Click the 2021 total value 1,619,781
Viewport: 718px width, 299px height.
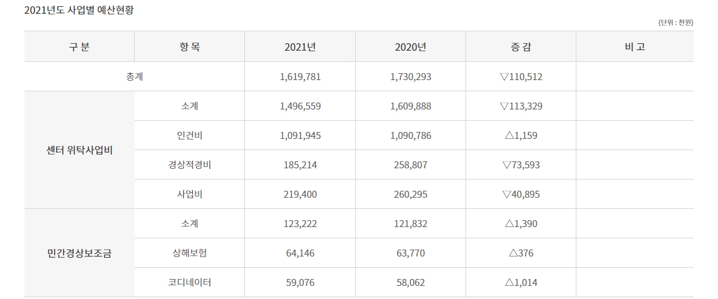[300, 77]
